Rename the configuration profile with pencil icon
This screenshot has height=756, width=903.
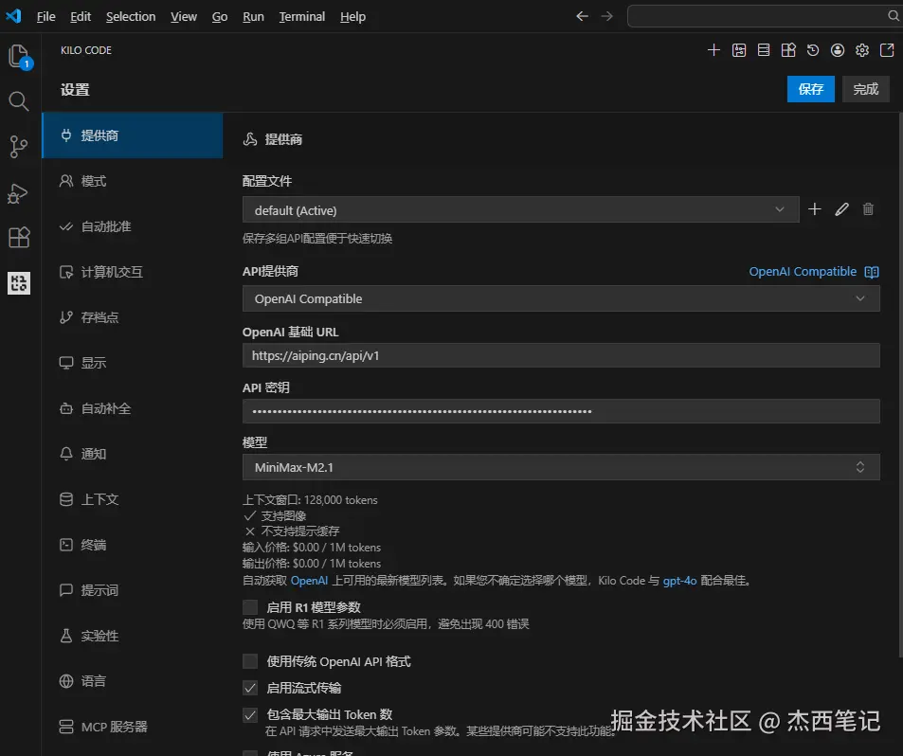841,209
